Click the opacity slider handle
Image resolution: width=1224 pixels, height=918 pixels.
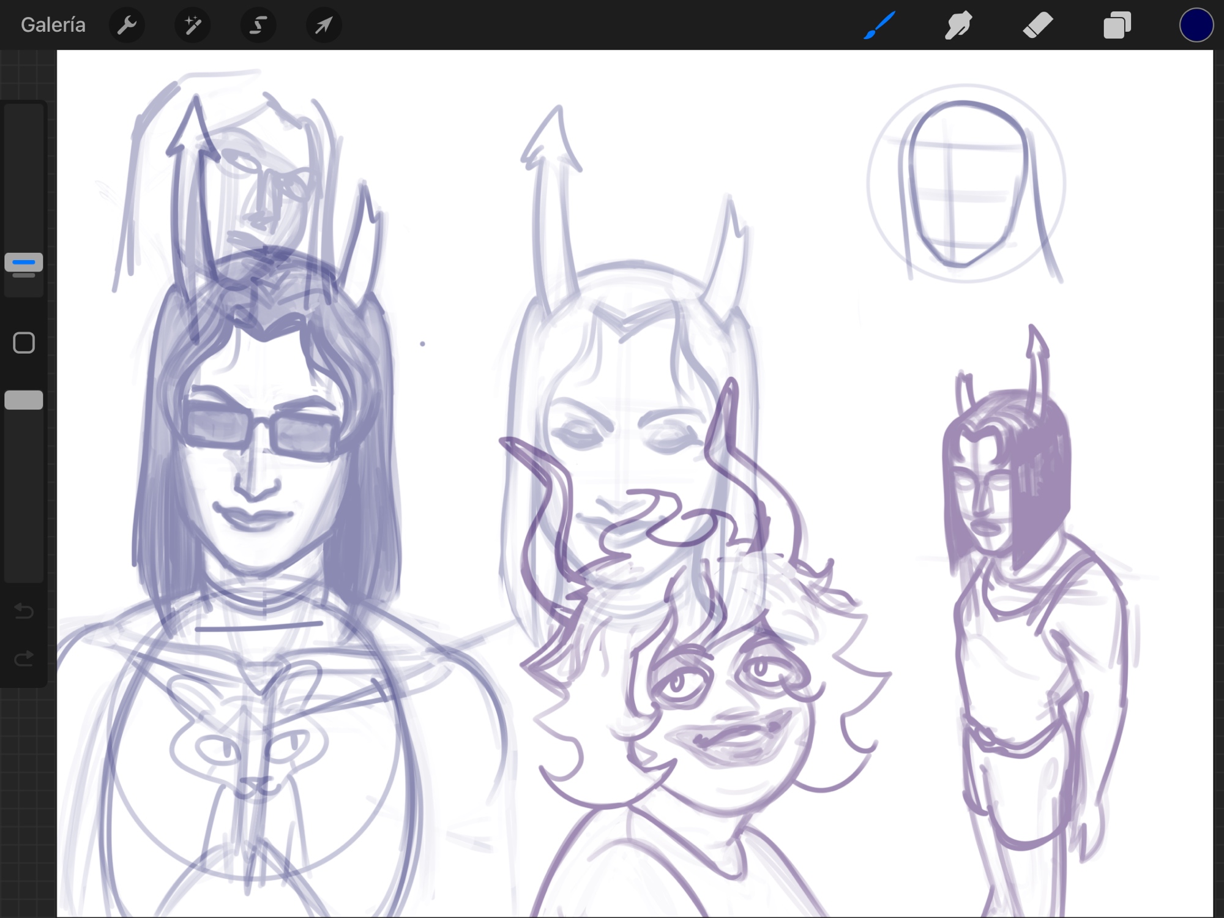point(24,400)
